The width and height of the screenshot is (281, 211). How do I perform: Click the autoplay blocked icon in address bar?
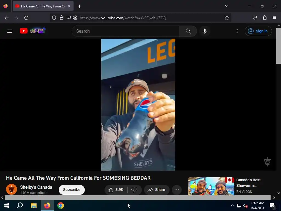point(75,18)
